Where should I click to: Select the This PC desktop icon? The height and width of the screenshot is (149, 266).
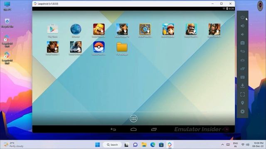pyautogui.click(x=7, y=6)
